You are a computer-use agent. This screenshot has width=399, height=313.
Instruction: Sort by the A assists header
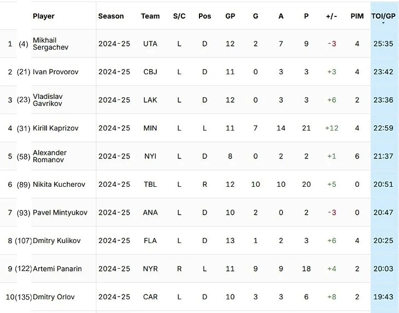281,16
